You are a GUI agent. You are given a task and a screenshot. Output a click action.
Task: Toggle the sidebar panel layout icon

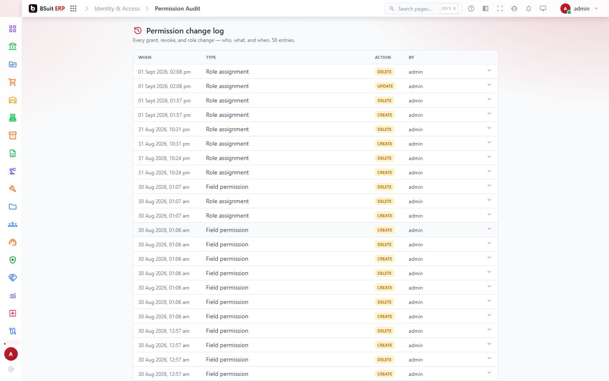486,8
